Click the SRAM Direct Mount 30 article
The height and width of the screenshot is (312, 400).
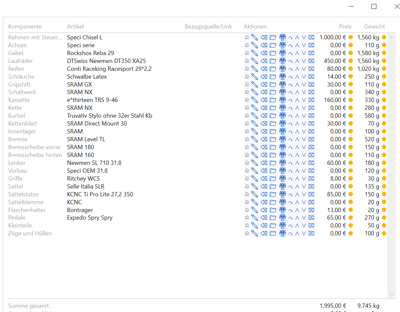pyautogui.click(x=97, y=124)
